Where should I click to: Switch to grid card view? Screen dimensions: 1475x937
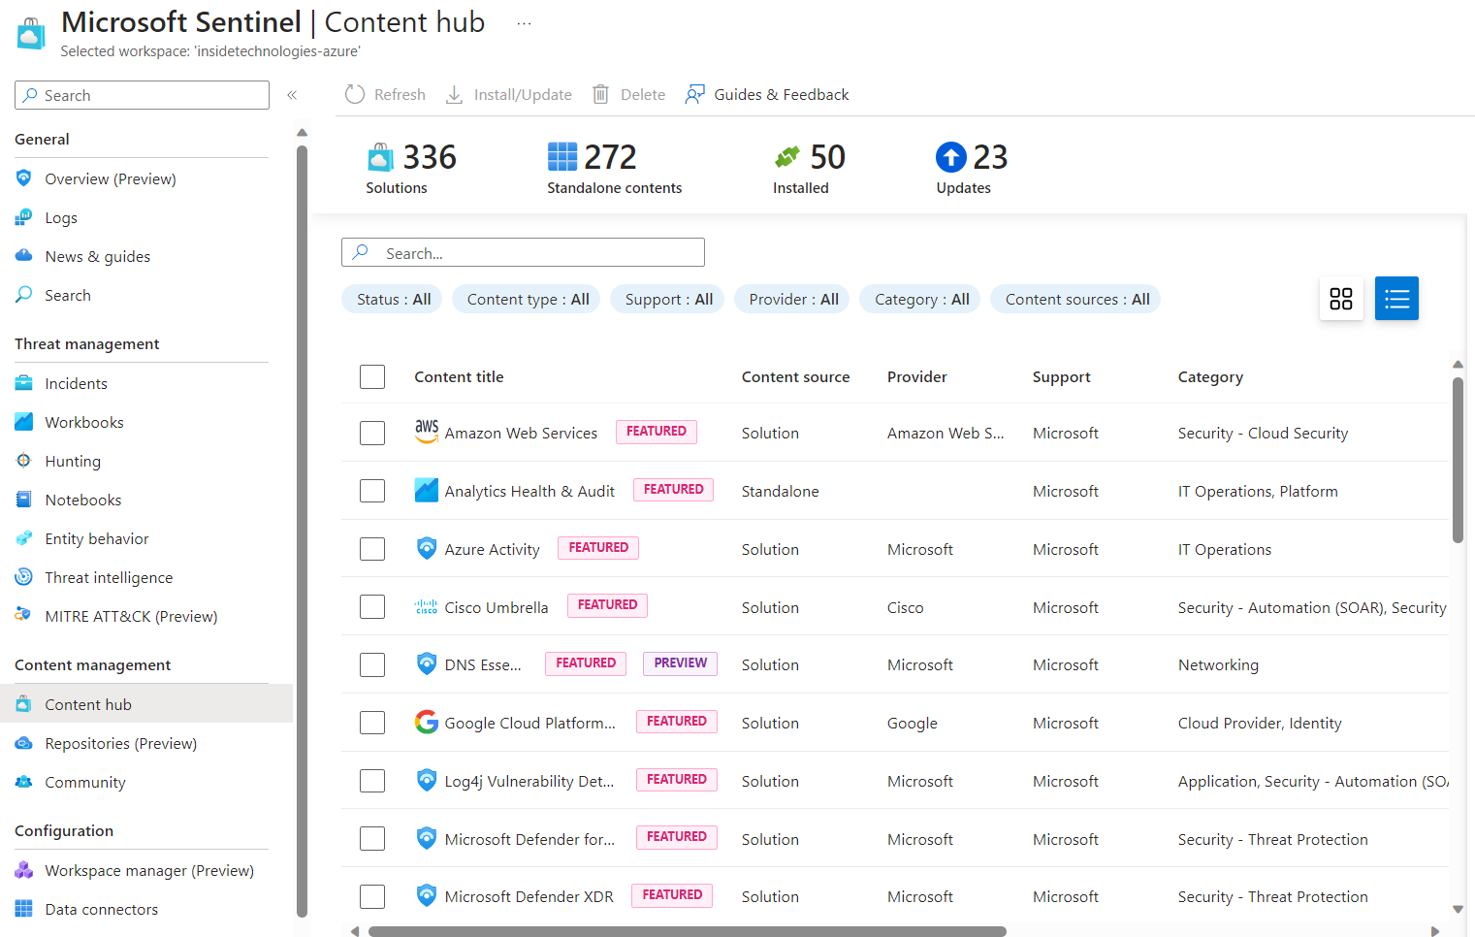click(x=1341, y=299)
